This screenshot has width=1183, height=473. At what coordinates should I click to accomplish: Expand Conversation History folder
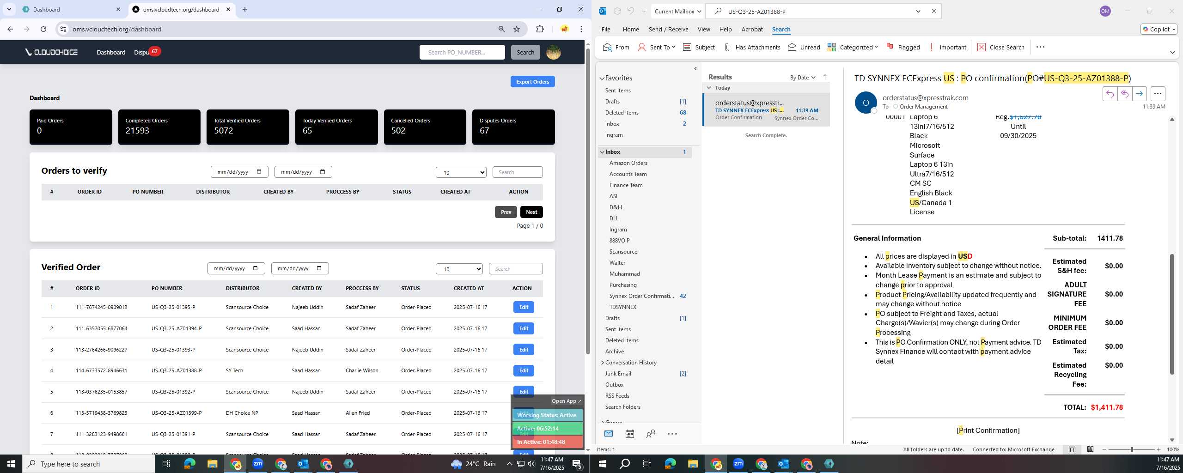pyautogui.click(x=603, y=363)
